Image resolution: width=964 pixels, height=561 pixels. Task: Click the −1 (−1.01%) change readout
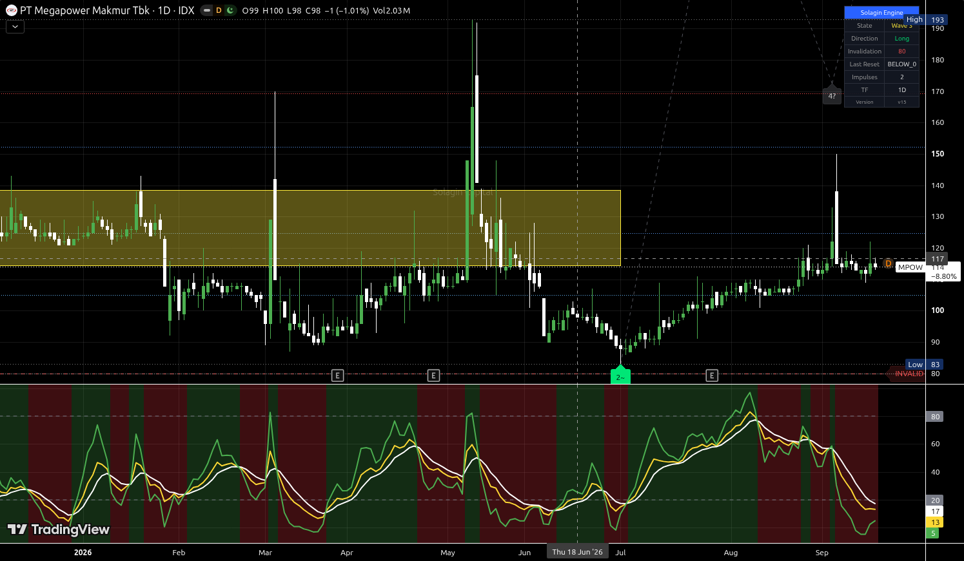coord(346,10)
